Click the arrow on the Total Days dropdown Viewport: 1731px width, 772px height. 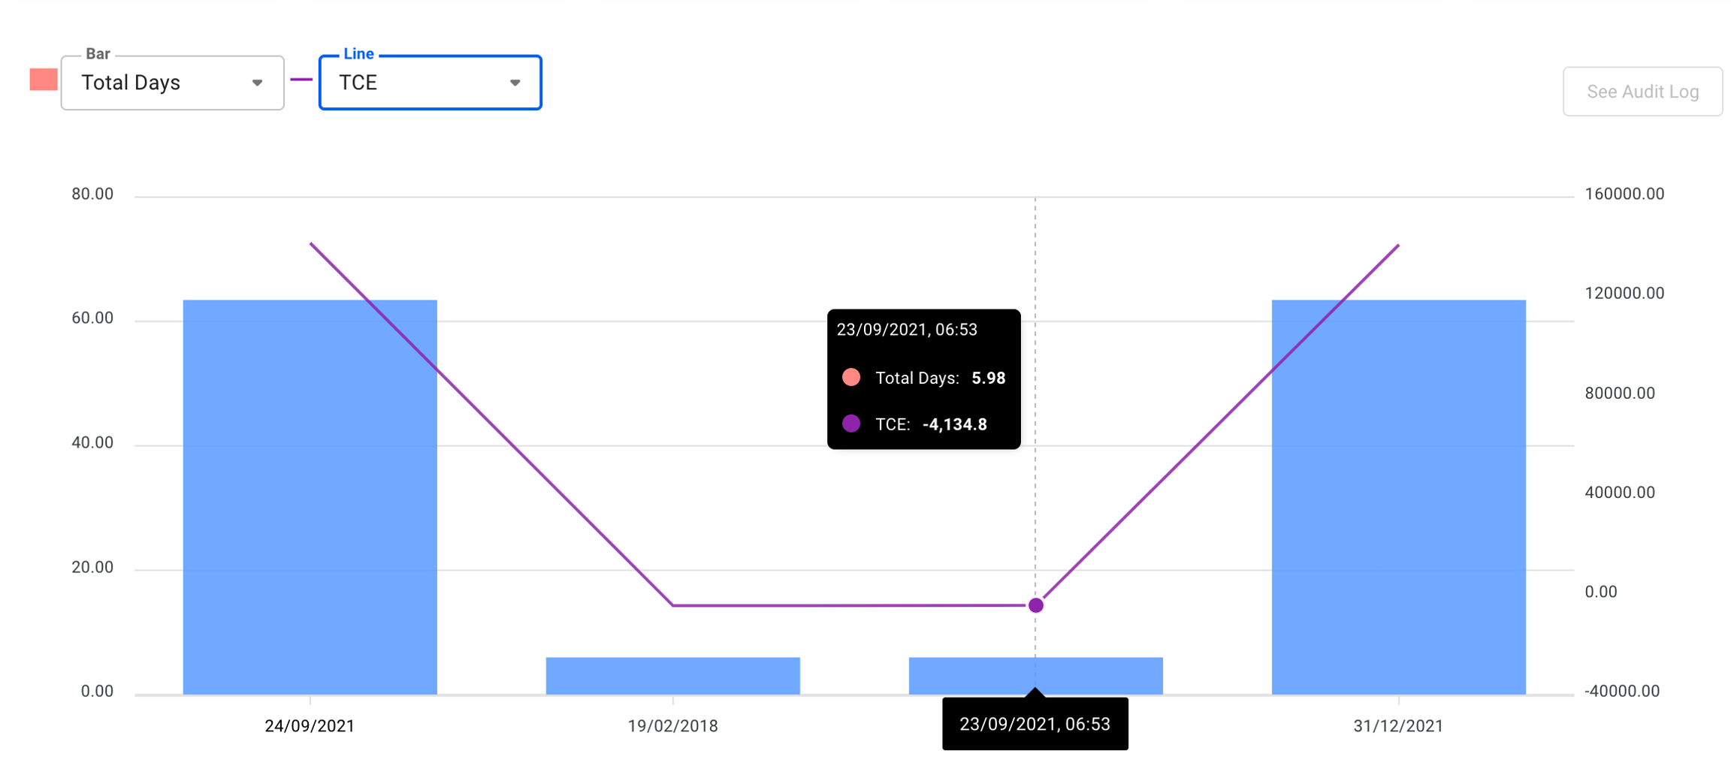257,83
